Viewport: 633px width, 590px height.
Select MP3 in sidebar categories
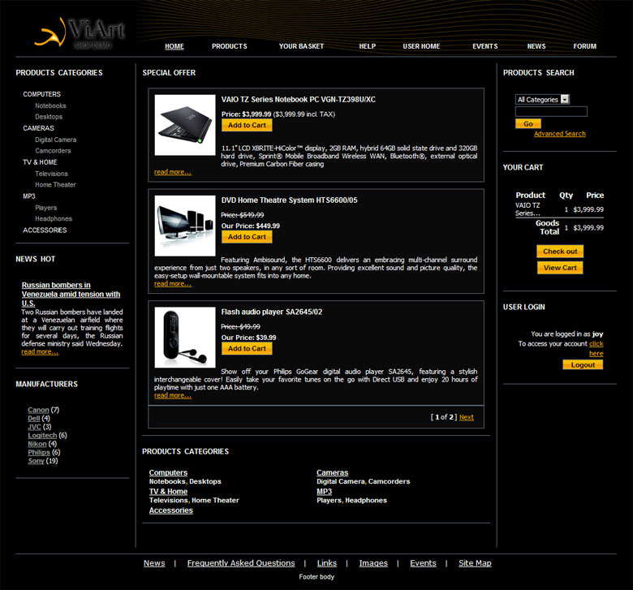click(29, 196)
